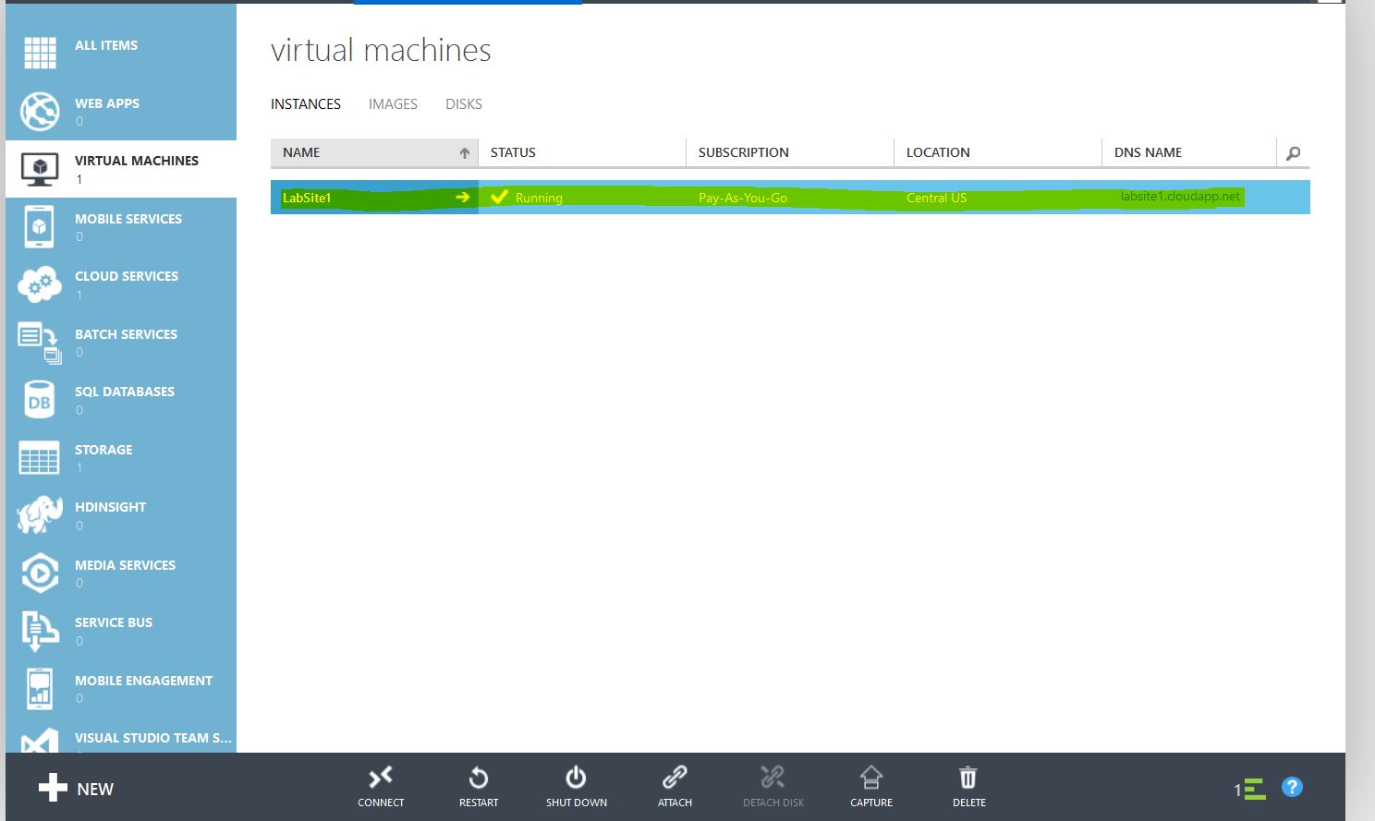The width and height of the screenshot is (1375, 821).
Task: Switch to the Disks tab
Action: [464, 104]
